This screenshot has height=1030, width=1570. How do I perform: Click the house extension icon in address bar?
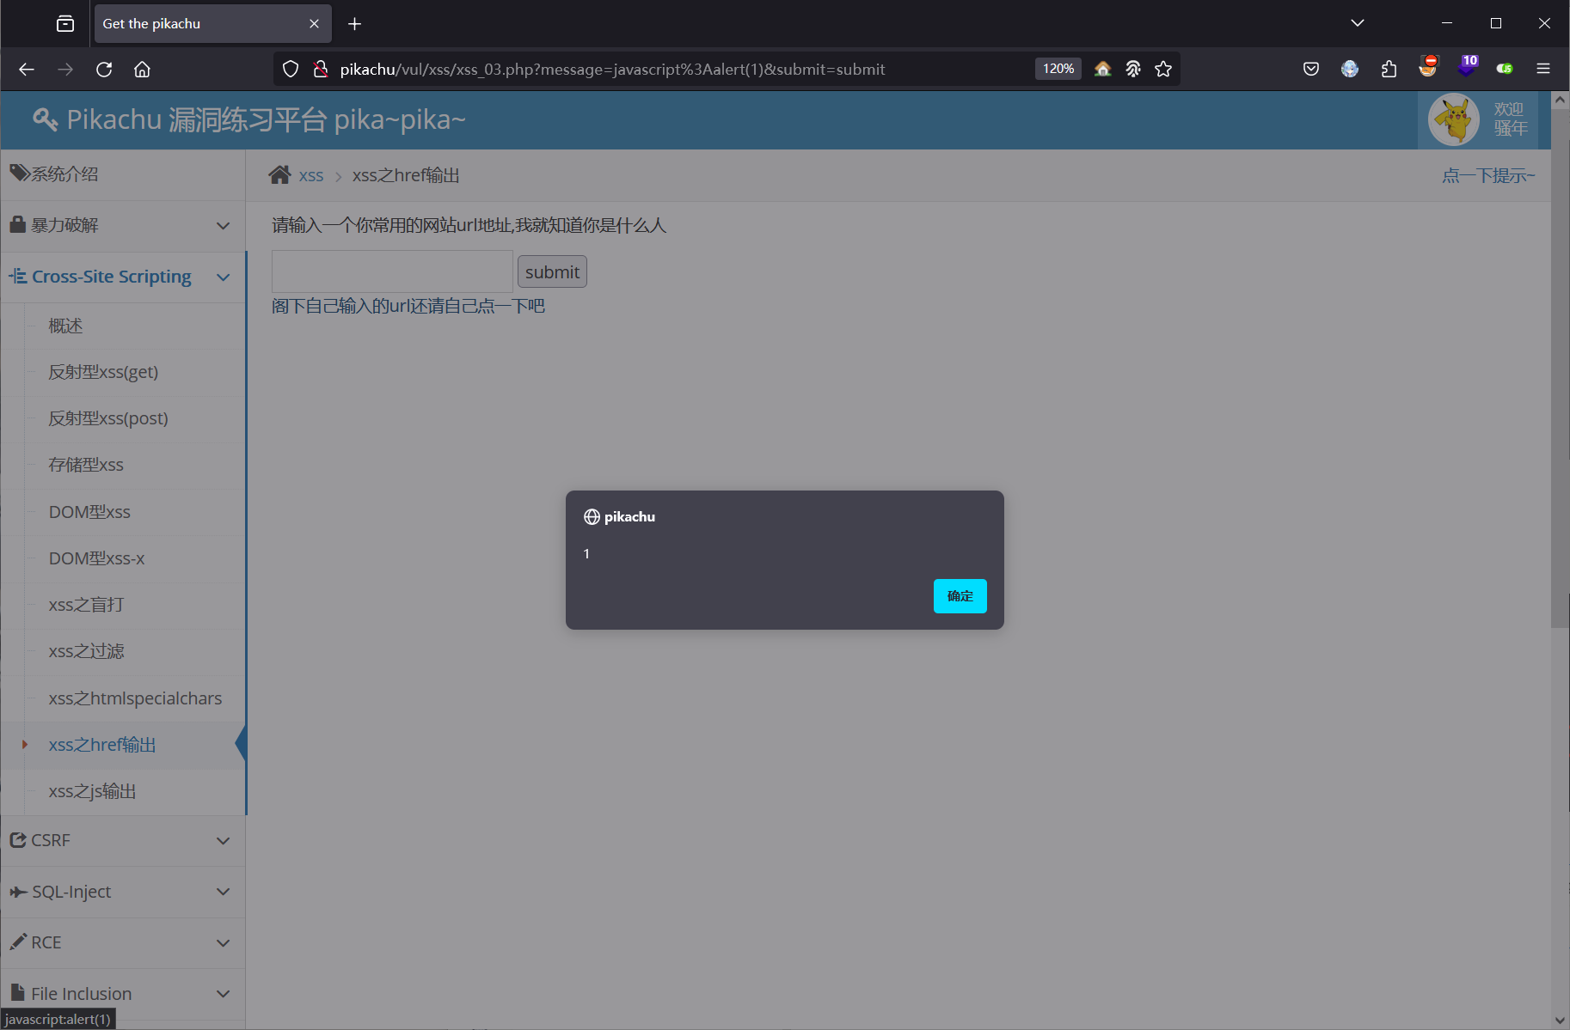1102,69
